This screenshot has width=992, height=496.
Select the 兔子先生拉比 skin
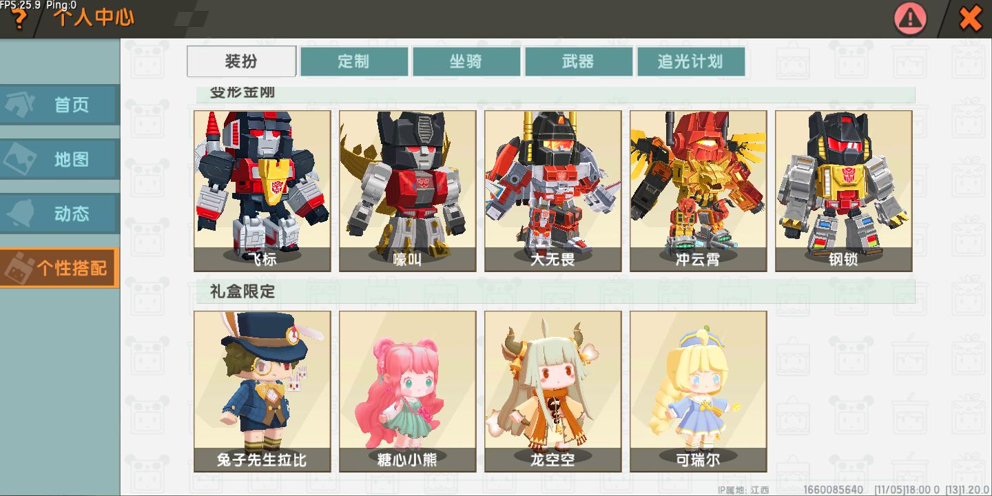click(x=262, y=391)
